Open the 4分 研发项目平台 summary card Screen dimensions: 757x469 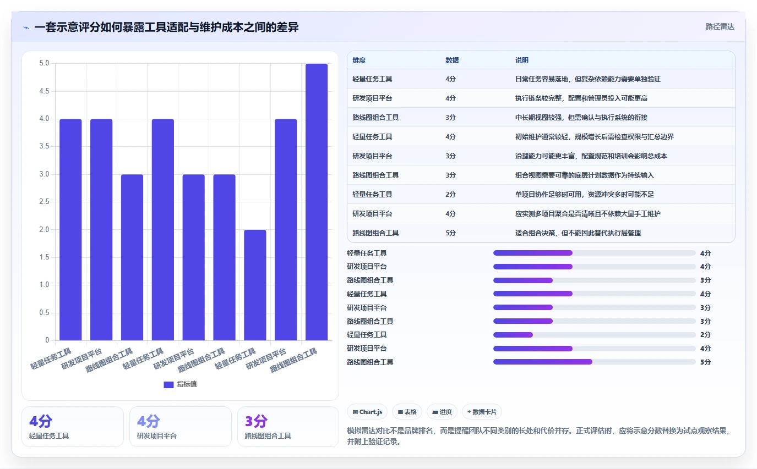[x=181, y=427]
